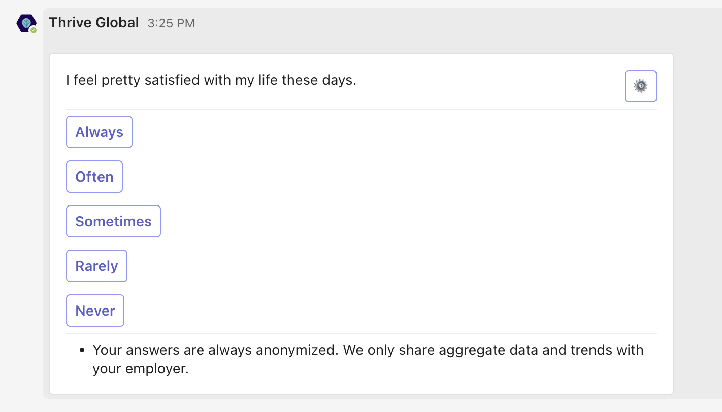
Task: Click the divider line beneath the Never button
Action: tap(362, 333)
